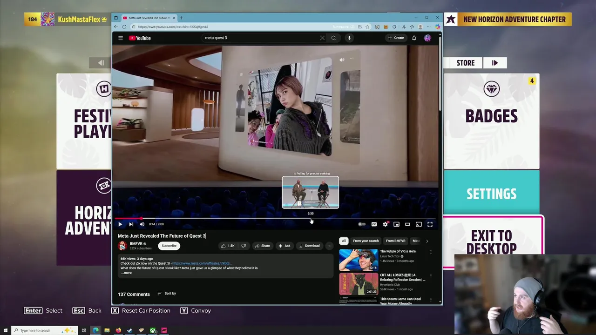The width and height of the screenshot is (596, 335).
Task: Mute the video with the speaker icon
Action: point(142,224)
